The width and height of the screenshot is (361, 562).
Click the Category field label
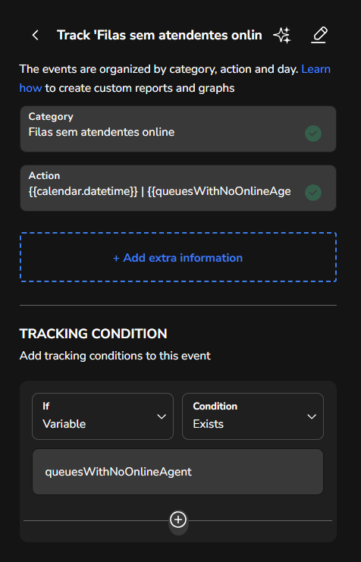coord(51,117)
